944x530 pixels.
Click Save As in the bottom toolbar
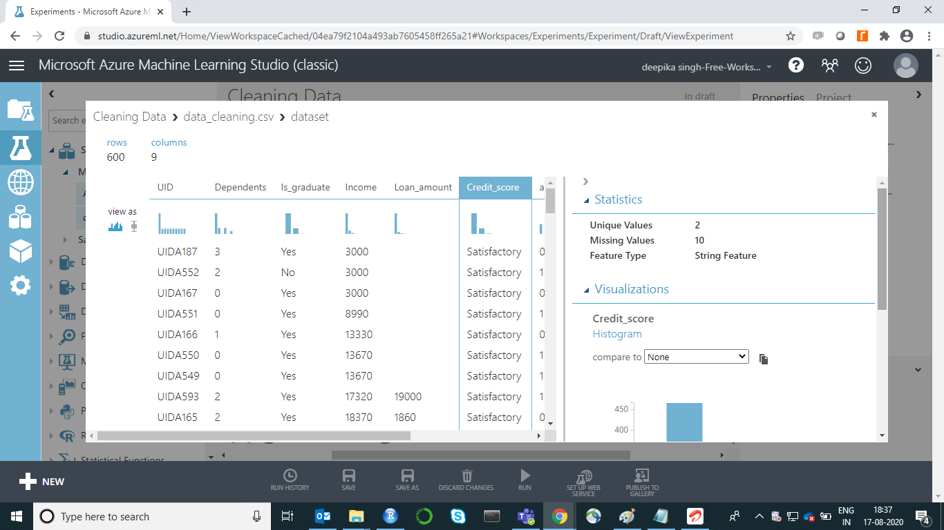(x=408, y=480)
